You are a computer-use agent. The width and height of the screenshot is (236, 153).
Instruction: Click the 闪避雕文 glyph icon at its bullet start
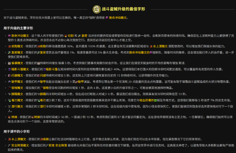pos(9,76)
